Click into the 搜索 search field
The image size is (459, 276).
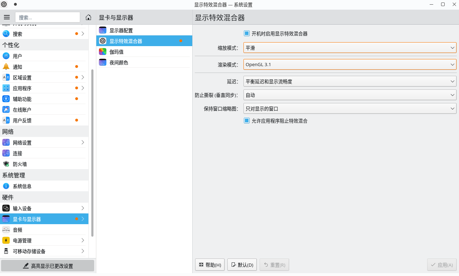[48, 17]
